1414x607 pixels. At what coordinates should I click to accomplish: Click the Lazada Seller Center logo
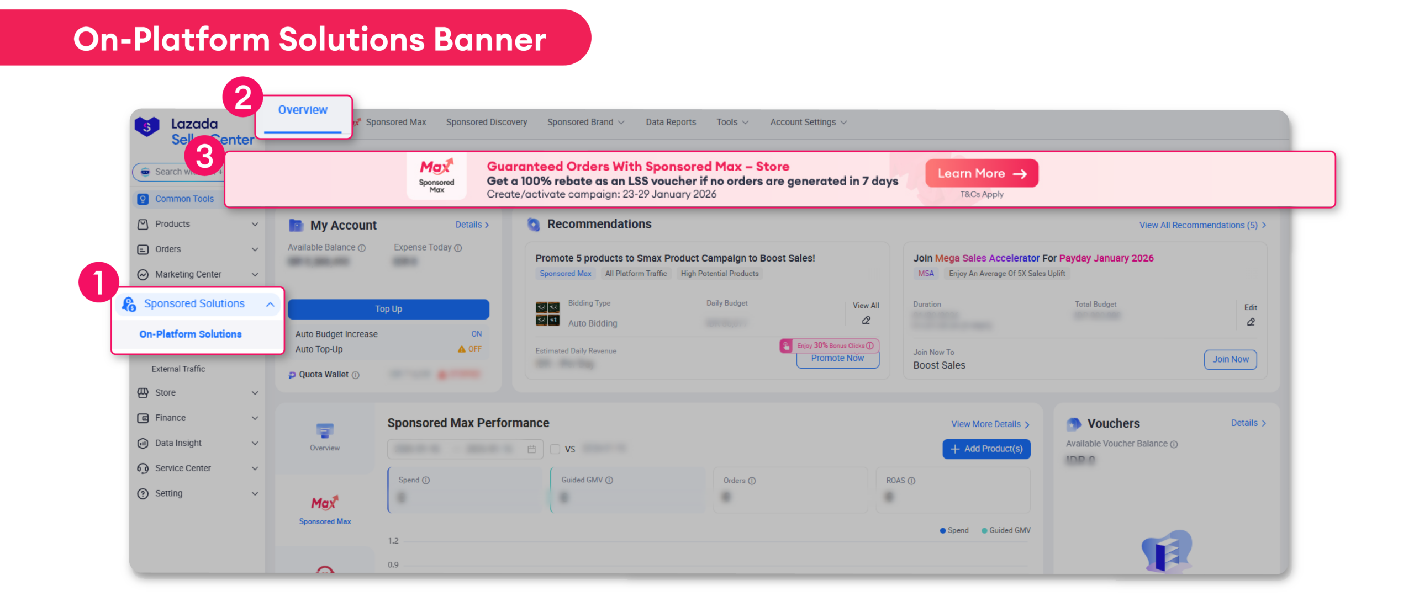147,127
